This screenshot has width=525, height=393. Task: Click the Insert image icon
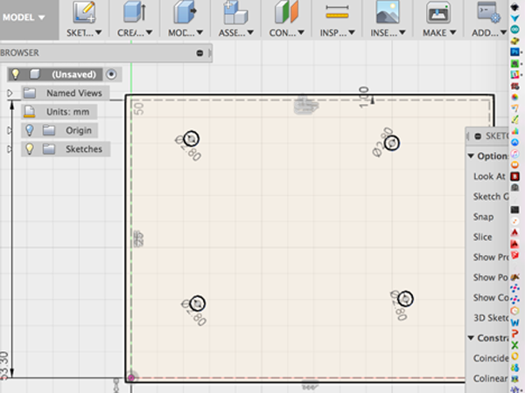point(388,13)
